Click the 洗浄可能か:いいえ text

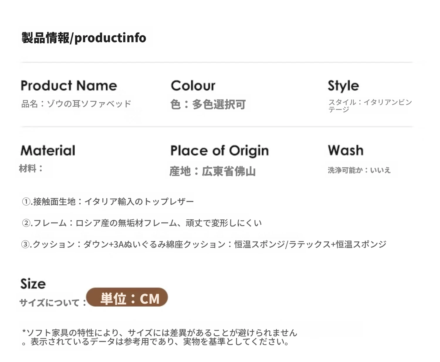tap(359, 170)
